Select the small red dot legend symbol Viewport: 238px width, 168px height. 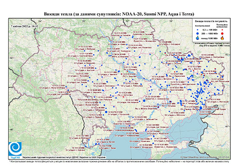[x=222, y=30]
